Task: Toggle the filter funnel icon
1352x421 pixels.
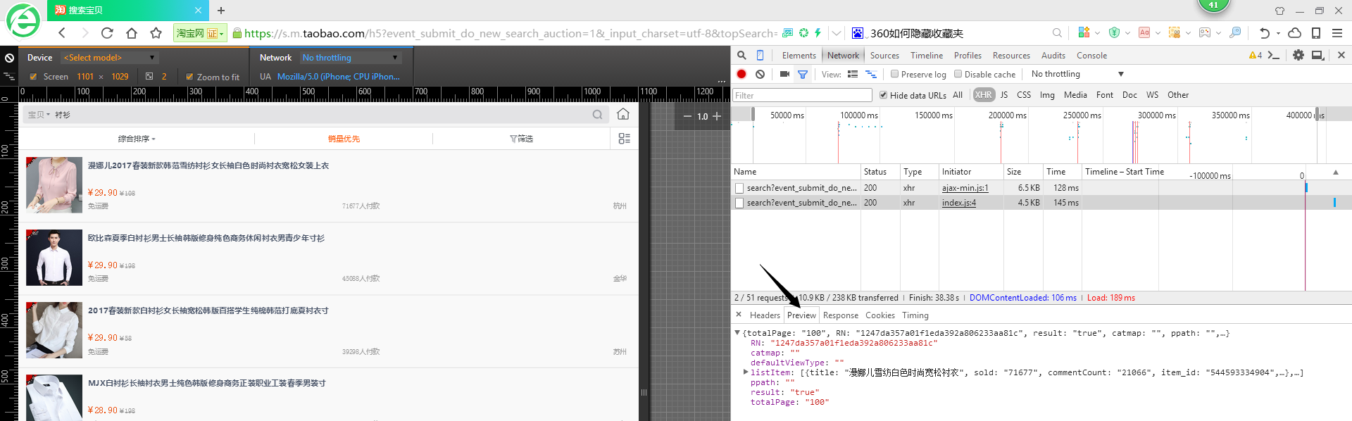Action: (x=802, y=74)
